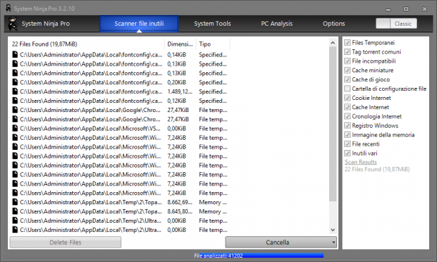Switch to the PC Analysis tab
437x262 pixels.
point(277,24)
